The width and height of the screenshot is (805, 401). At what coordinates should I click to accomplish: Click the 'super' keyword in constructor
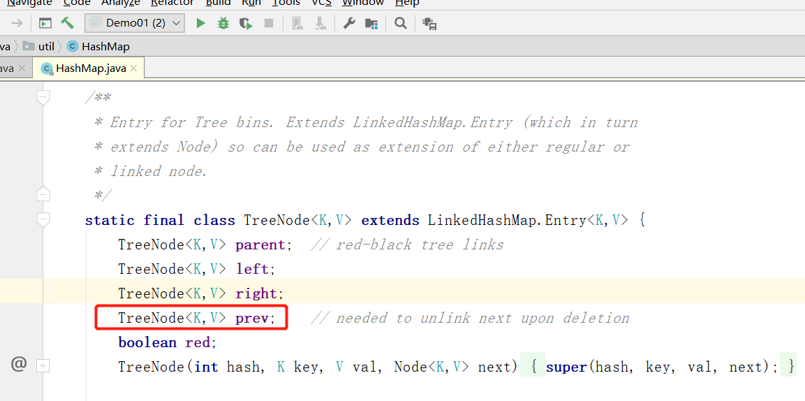pos(566,367)
